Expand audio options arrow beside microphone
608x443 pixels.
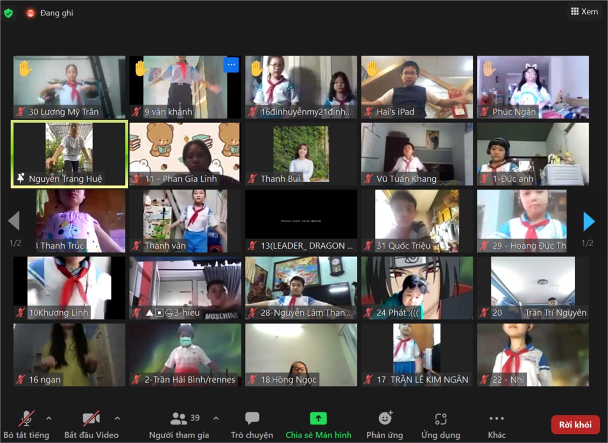coord(49,418)
